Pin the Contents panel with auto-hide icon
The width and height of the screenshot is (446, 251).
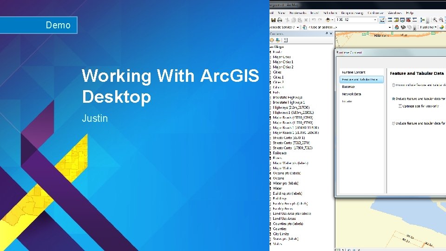(x=327, y=33)
